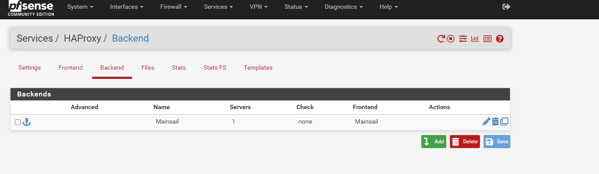
Task: Click the Servers column header
Action: [240, 107]
